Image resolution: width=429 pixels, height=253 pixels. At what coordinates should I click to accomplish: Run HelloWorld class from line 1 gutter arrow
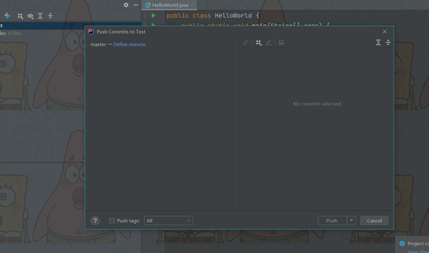click(x=154, y=15)
